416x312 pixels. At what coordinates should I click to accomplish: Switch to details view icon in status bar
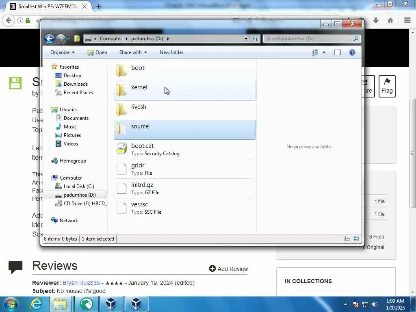(347, 239)
